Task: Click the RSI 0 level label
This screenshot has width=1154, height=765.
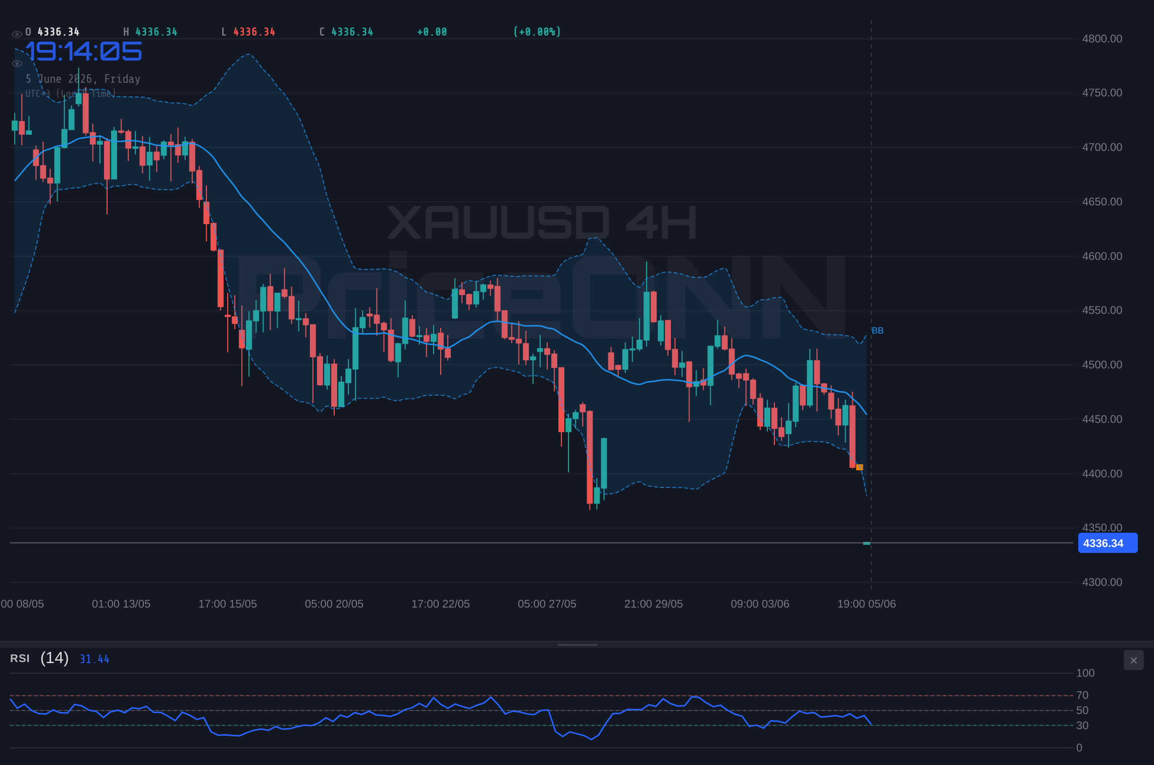Action: (x=1079, y=748)
